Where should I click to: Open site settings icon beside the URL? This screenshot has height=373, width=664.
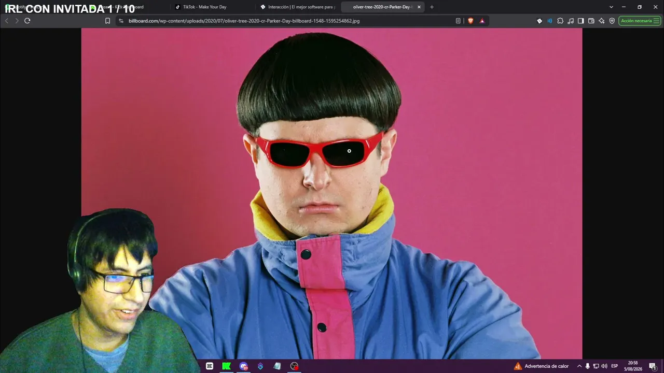tap(121, 21)
